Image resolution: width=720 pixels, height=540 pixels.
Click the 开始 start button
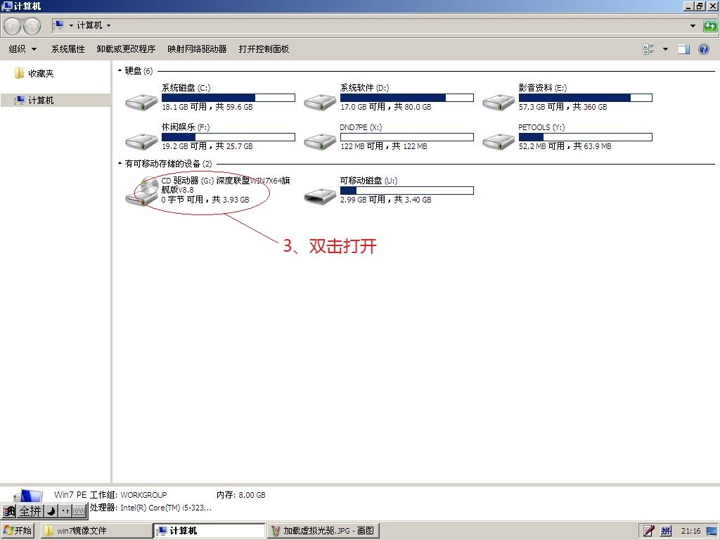tap(18, 531)
